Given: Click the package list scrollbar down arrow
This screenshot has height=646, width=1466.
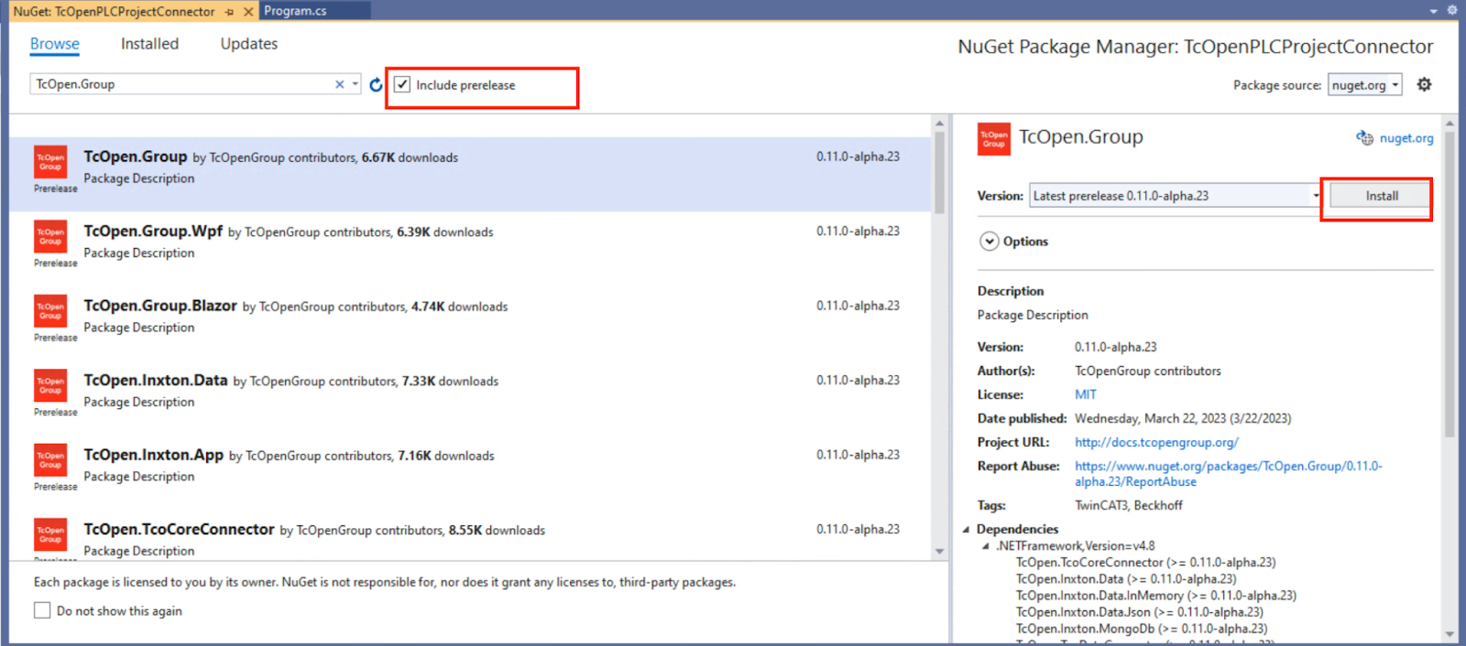Looking at the screenshot, I should coord(939,552).
